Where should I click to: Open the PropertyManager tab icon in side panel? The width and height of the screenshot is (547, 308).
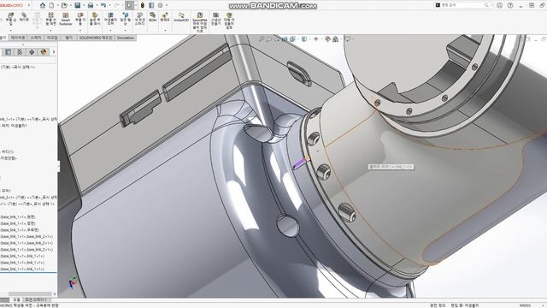8,52
